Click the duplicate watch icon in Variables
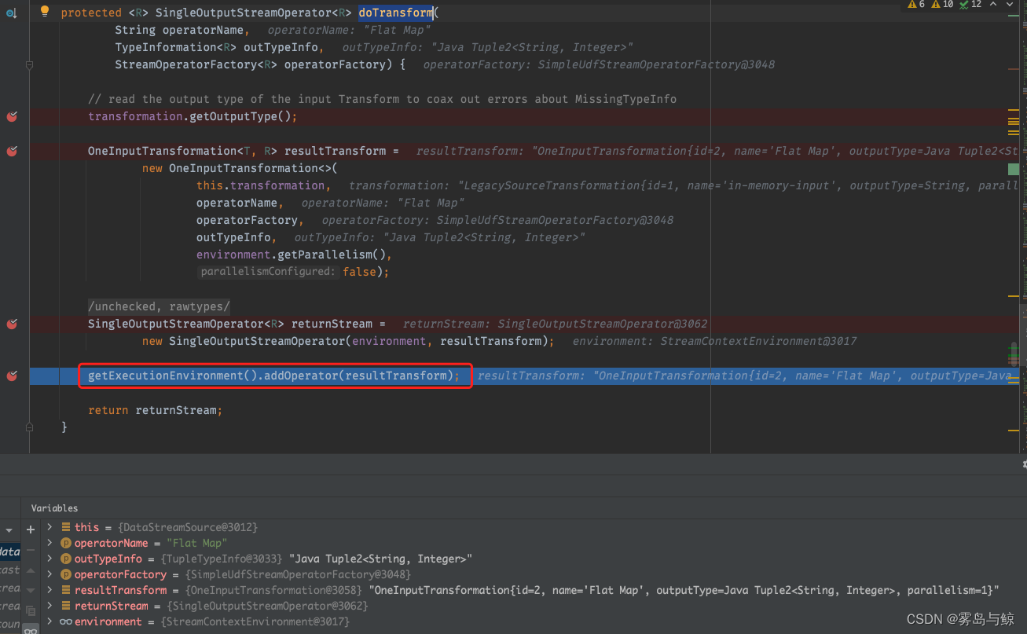The width and height of the screenshot is (1027, 634). pos(31,610)
